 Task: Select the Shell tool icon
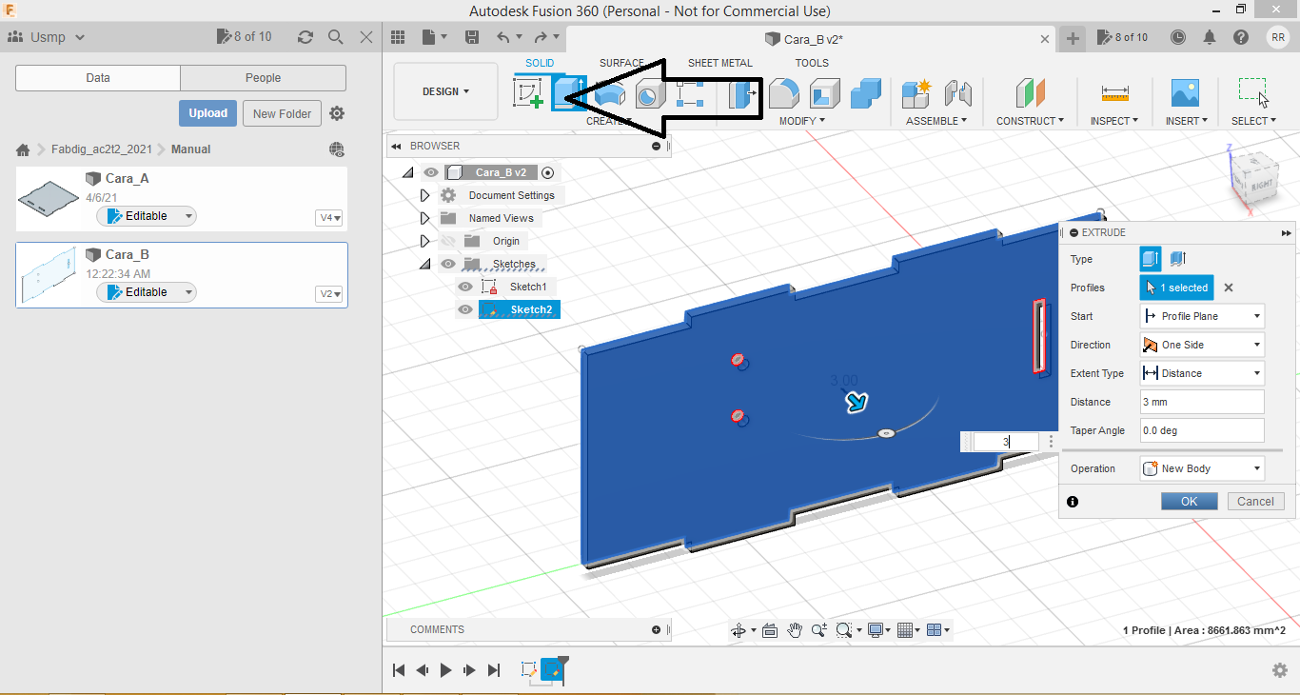824,93
